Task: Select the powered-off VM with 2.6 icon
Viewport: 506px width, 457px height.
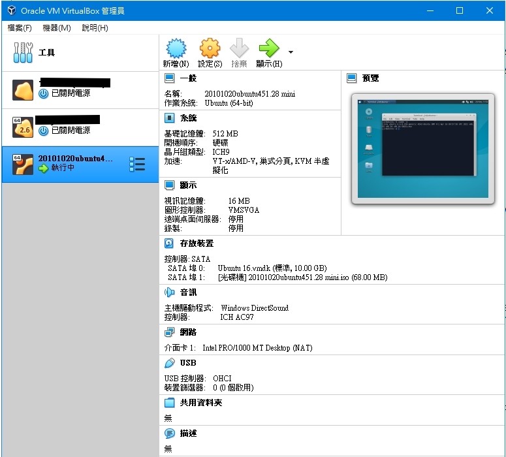Action: (x=80, y=127)
